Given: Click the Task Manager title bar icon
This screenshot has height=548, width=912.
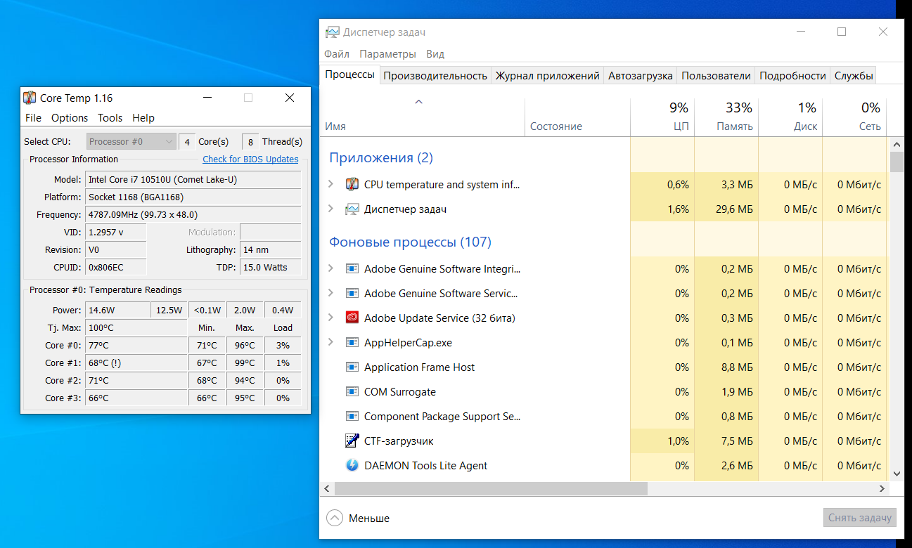Looking at the screenshot, I should [333, 32].
